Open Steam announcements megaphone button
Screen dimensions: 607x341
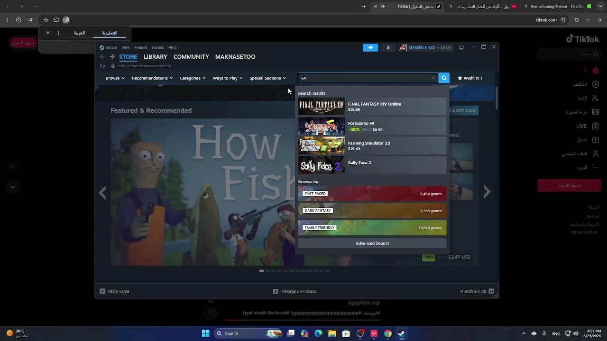pyautogui.click(x=370, y=47)
